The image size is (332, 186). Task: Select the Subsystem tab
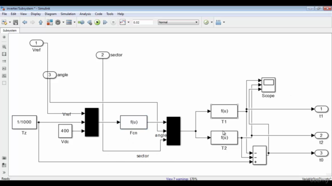pos(10,30)
